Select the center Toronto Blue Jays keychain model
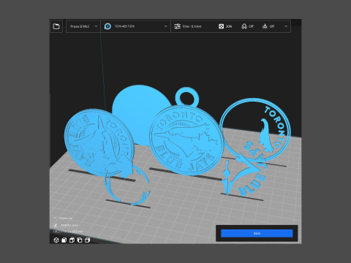The width and height of the screenshot is (351, 263). (186, 140)
